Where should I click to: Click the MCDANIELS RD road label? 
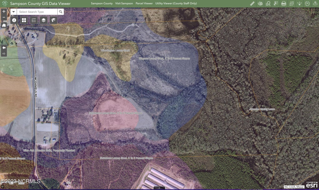point(36,87)
